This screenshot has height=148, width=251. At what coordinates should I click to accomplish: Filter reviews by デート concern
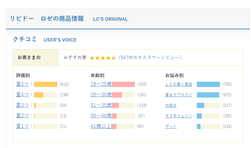point(171,127)
